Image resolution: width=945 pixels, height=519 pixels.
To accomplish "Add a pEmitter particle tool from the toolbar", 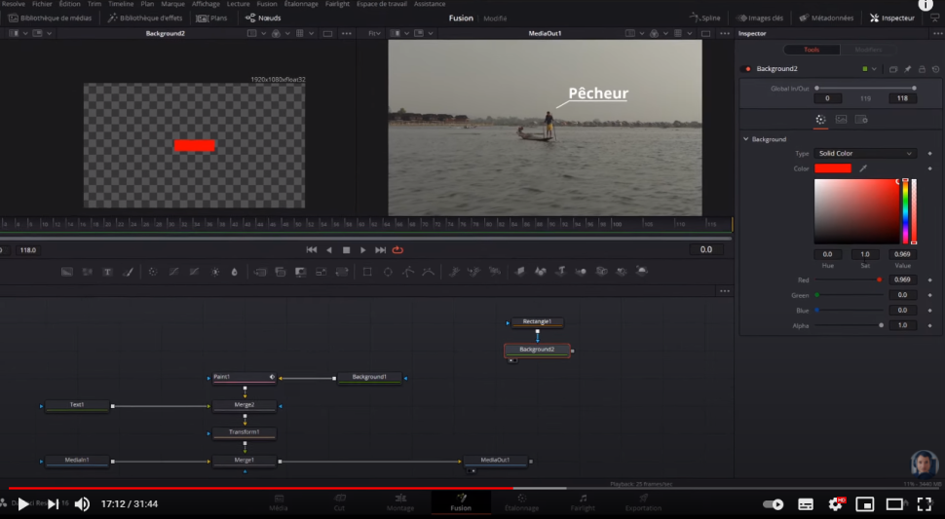I will pos(454,272).
